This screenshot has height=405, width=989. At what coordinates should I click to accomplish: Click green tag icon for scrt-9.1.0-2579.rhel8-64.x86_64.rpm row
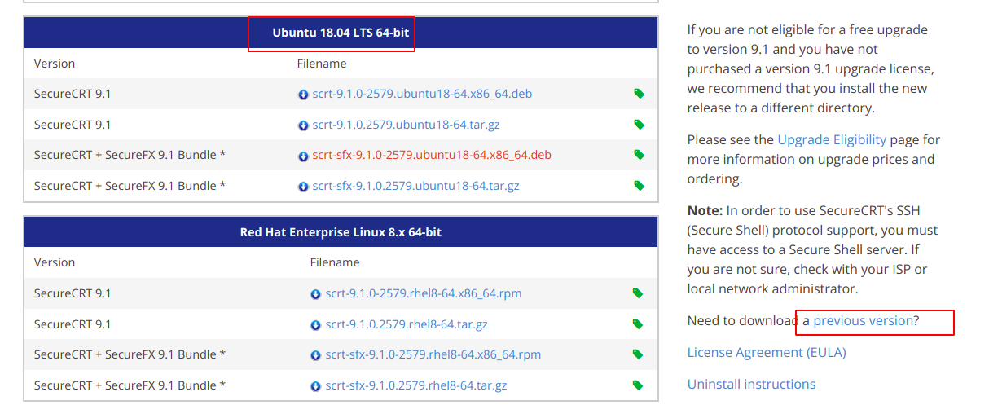coord(640,293)
